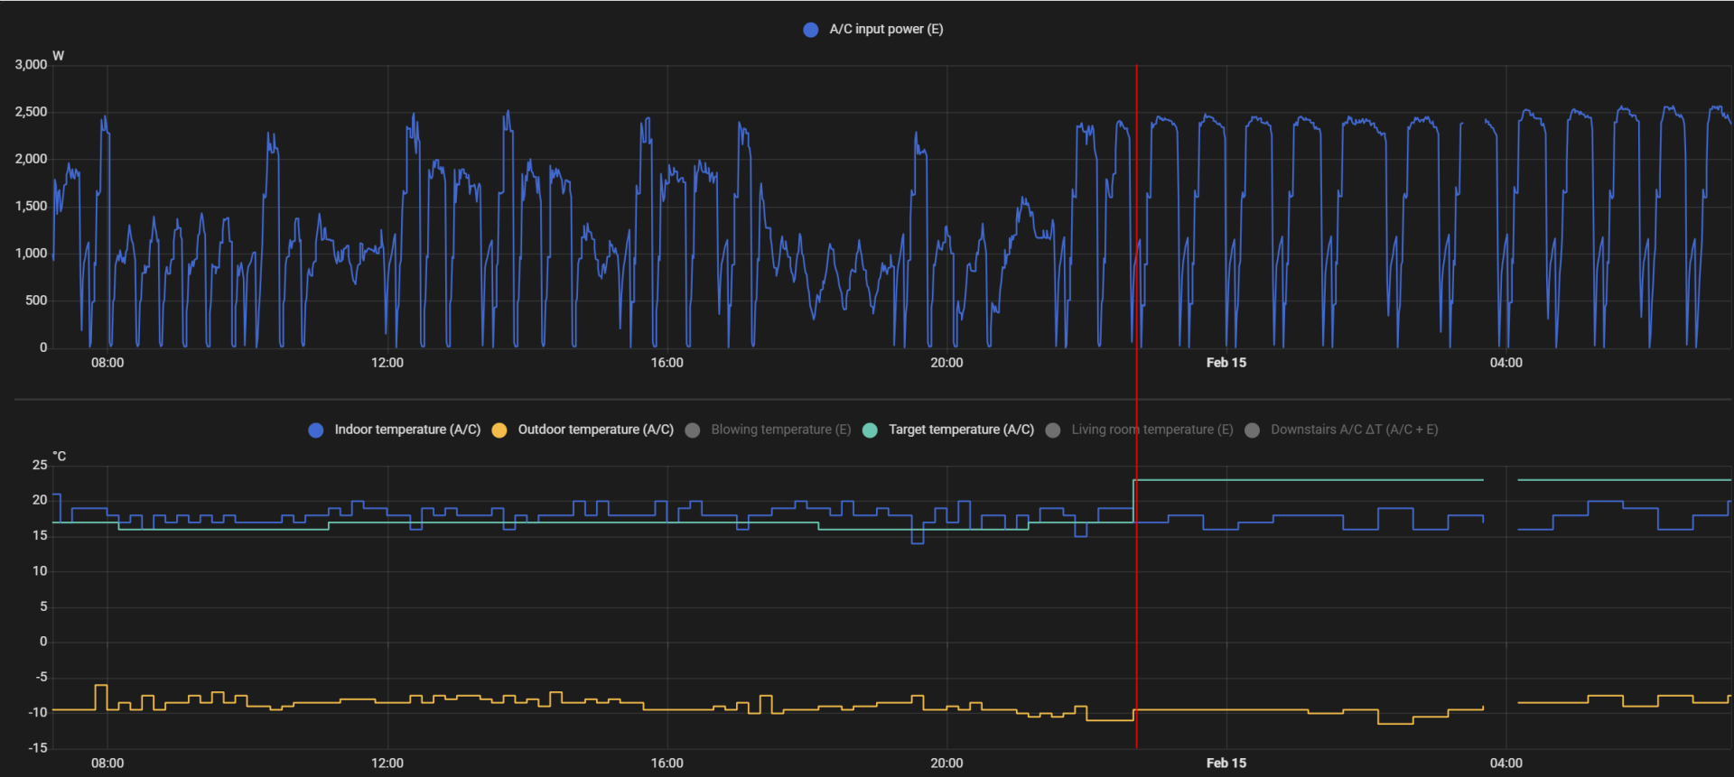1734x777 pixels.
Task: Click the 20:00 label under temperature chart
Action: 946,763
